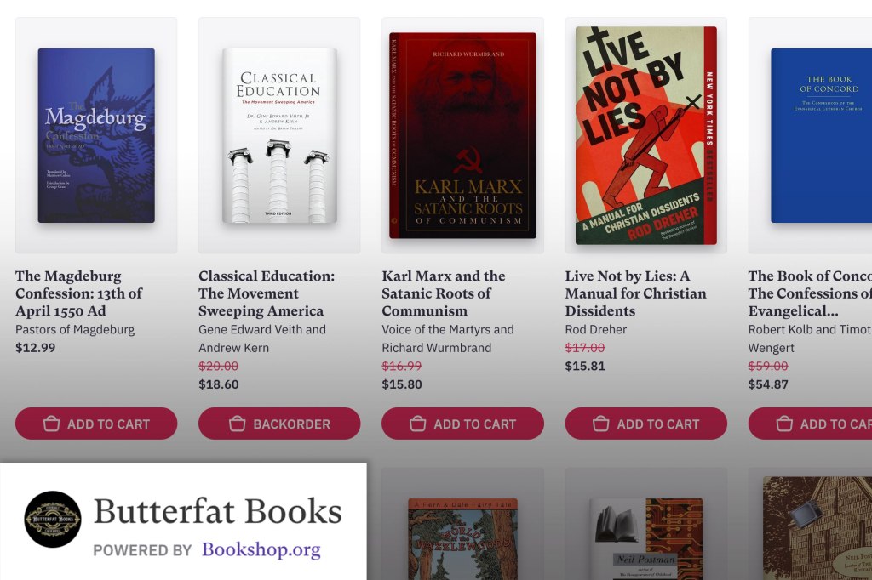The height and width of the screenshot is (580, 872).
Task: Open Live Not by Lies title link
Action: 635,293
